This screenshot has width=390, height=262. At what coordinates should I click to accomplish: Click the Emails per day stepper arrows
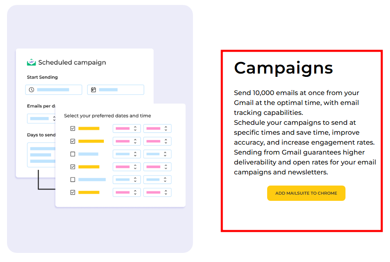(54, 119)
